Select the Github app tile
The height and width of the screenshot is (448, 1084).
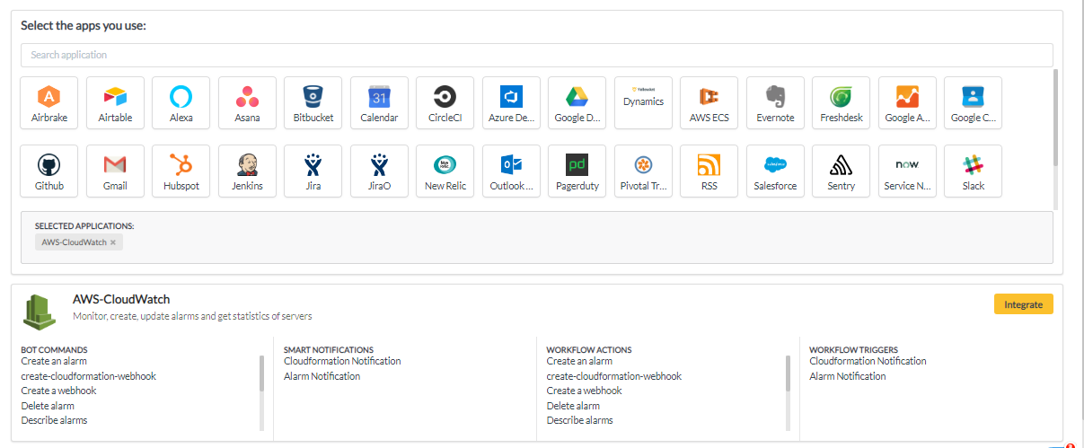[49, 171]
